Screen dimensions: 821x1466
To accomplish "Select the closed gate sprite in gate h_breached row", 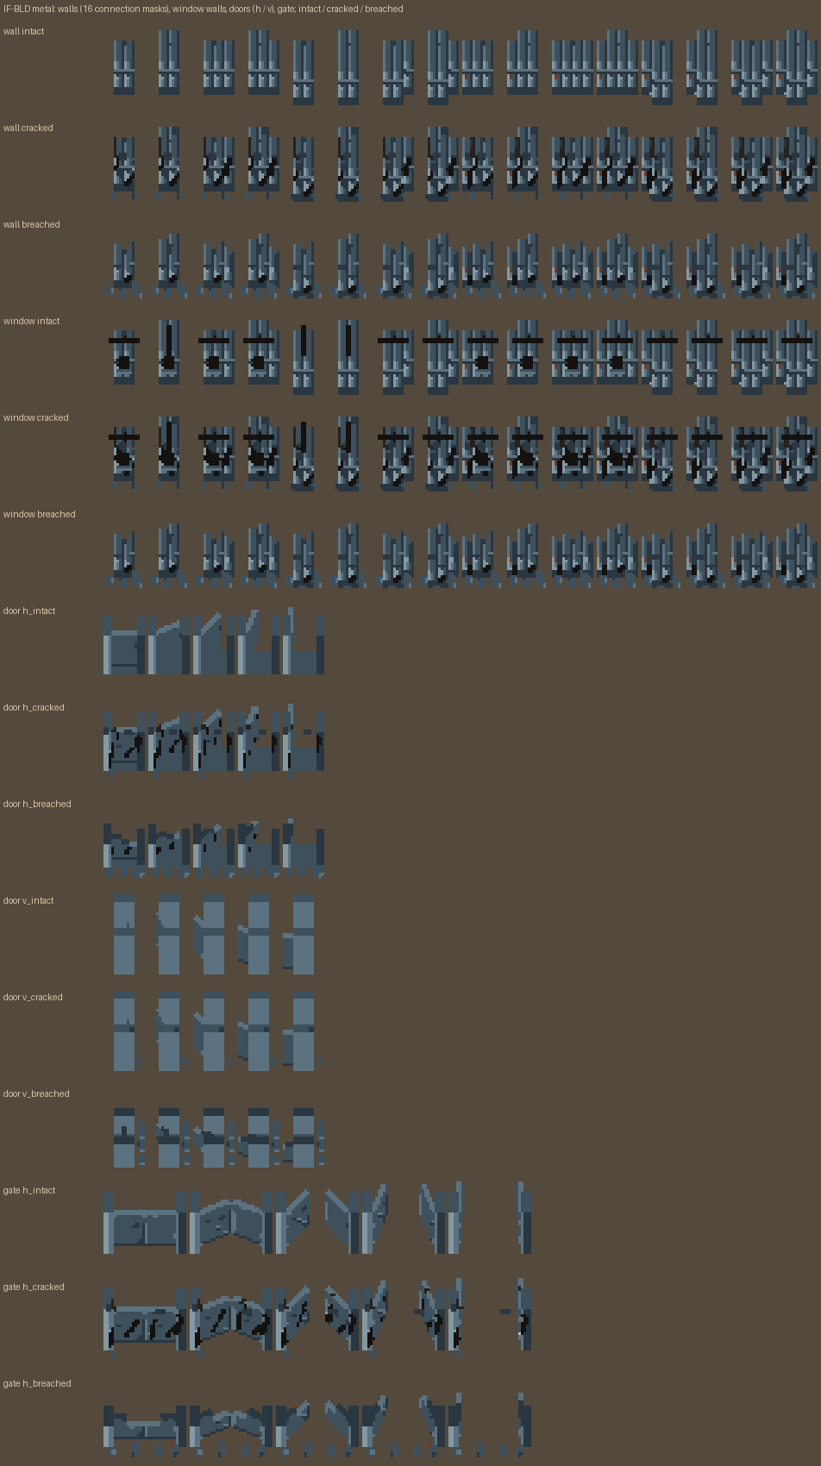I will point(145,1430).
